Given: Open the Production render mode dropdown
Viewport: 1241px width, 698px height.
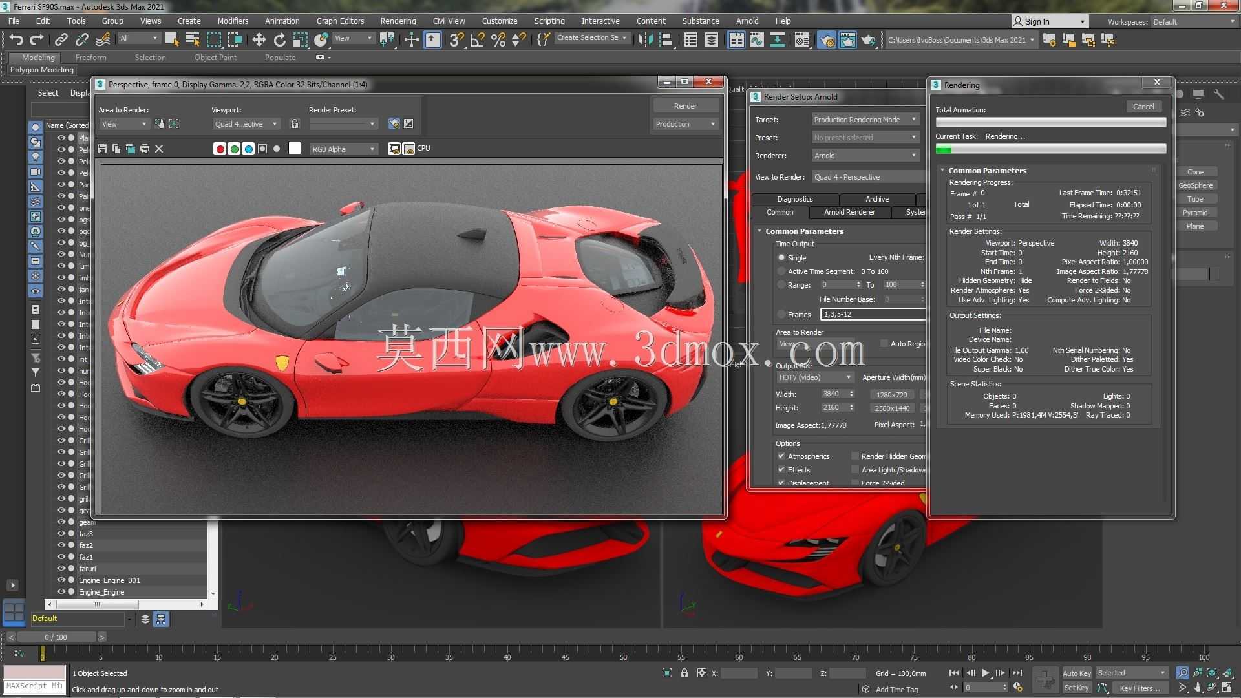Looking at the screenshot, I should coord(685,124).
